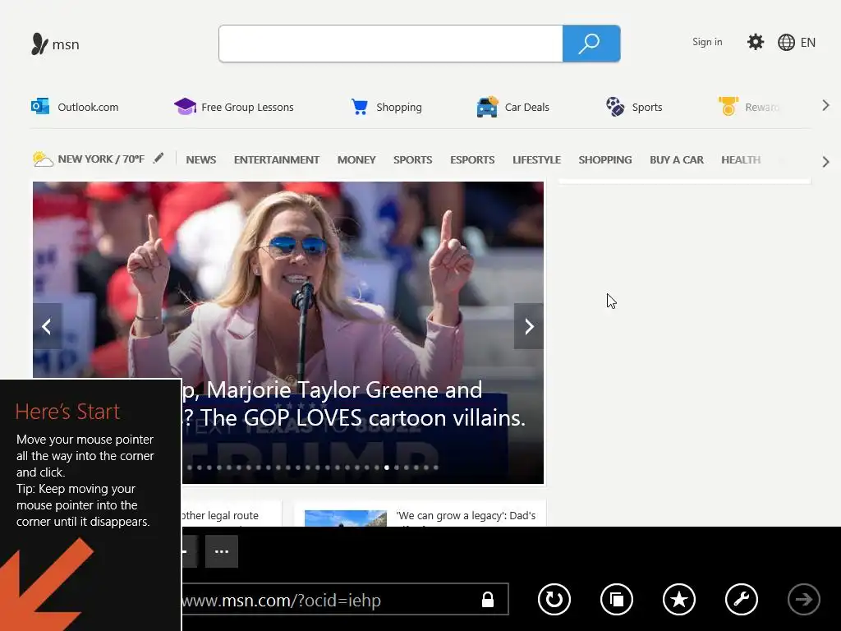The image size is (841, 631).
Task: Click the Car Deals car icon
Action: click(487, 107)
